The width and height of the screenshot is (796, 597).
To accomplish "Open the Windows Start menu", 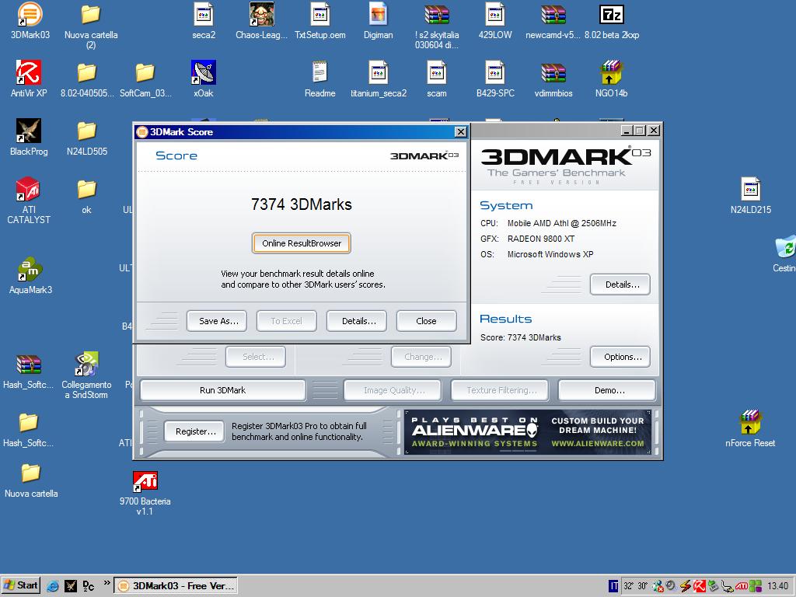I will pyautogui.click(x=21, y=586).
